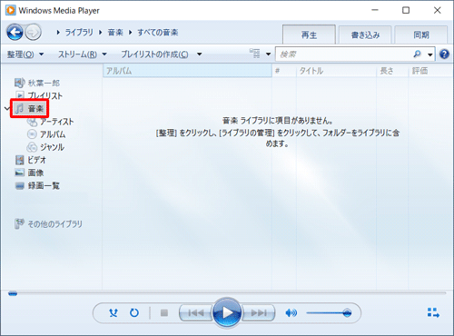Collapse the 音楽 tree node chevron
Viewport: 454px width, 336px height.
click(7, 108)
